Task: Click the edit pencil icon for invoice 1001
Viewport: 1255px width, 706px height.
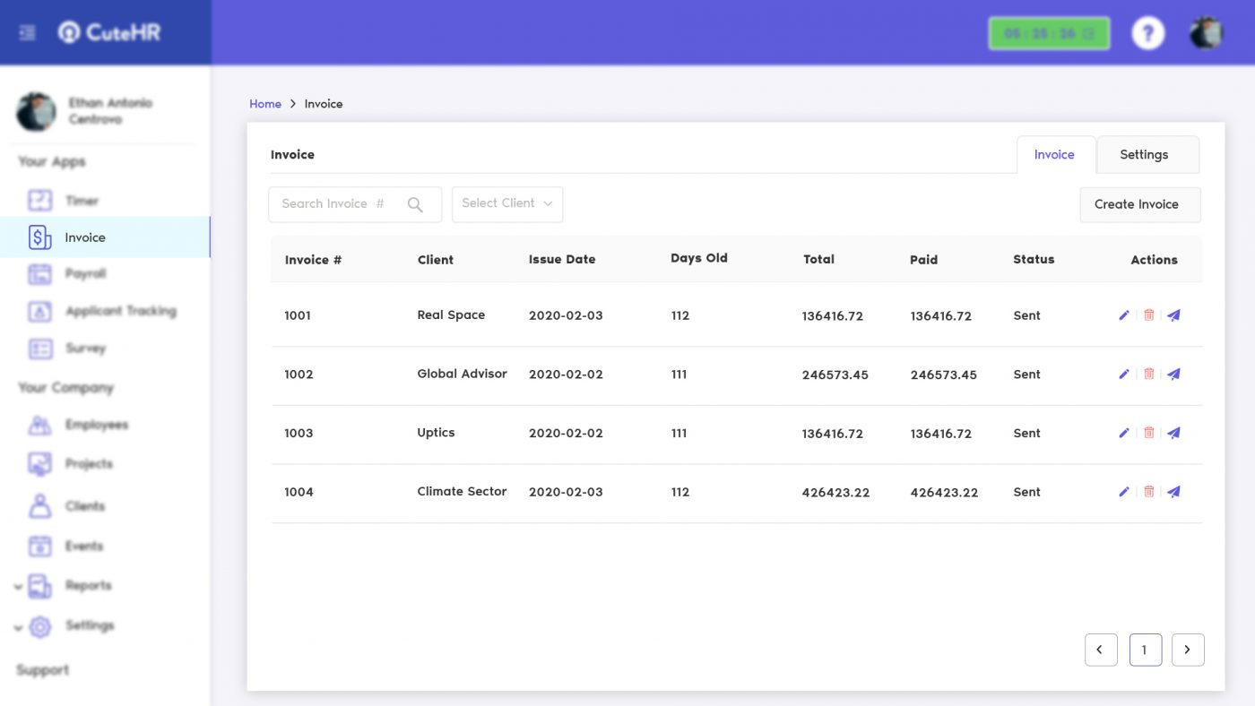Action: click(1124, 315)
